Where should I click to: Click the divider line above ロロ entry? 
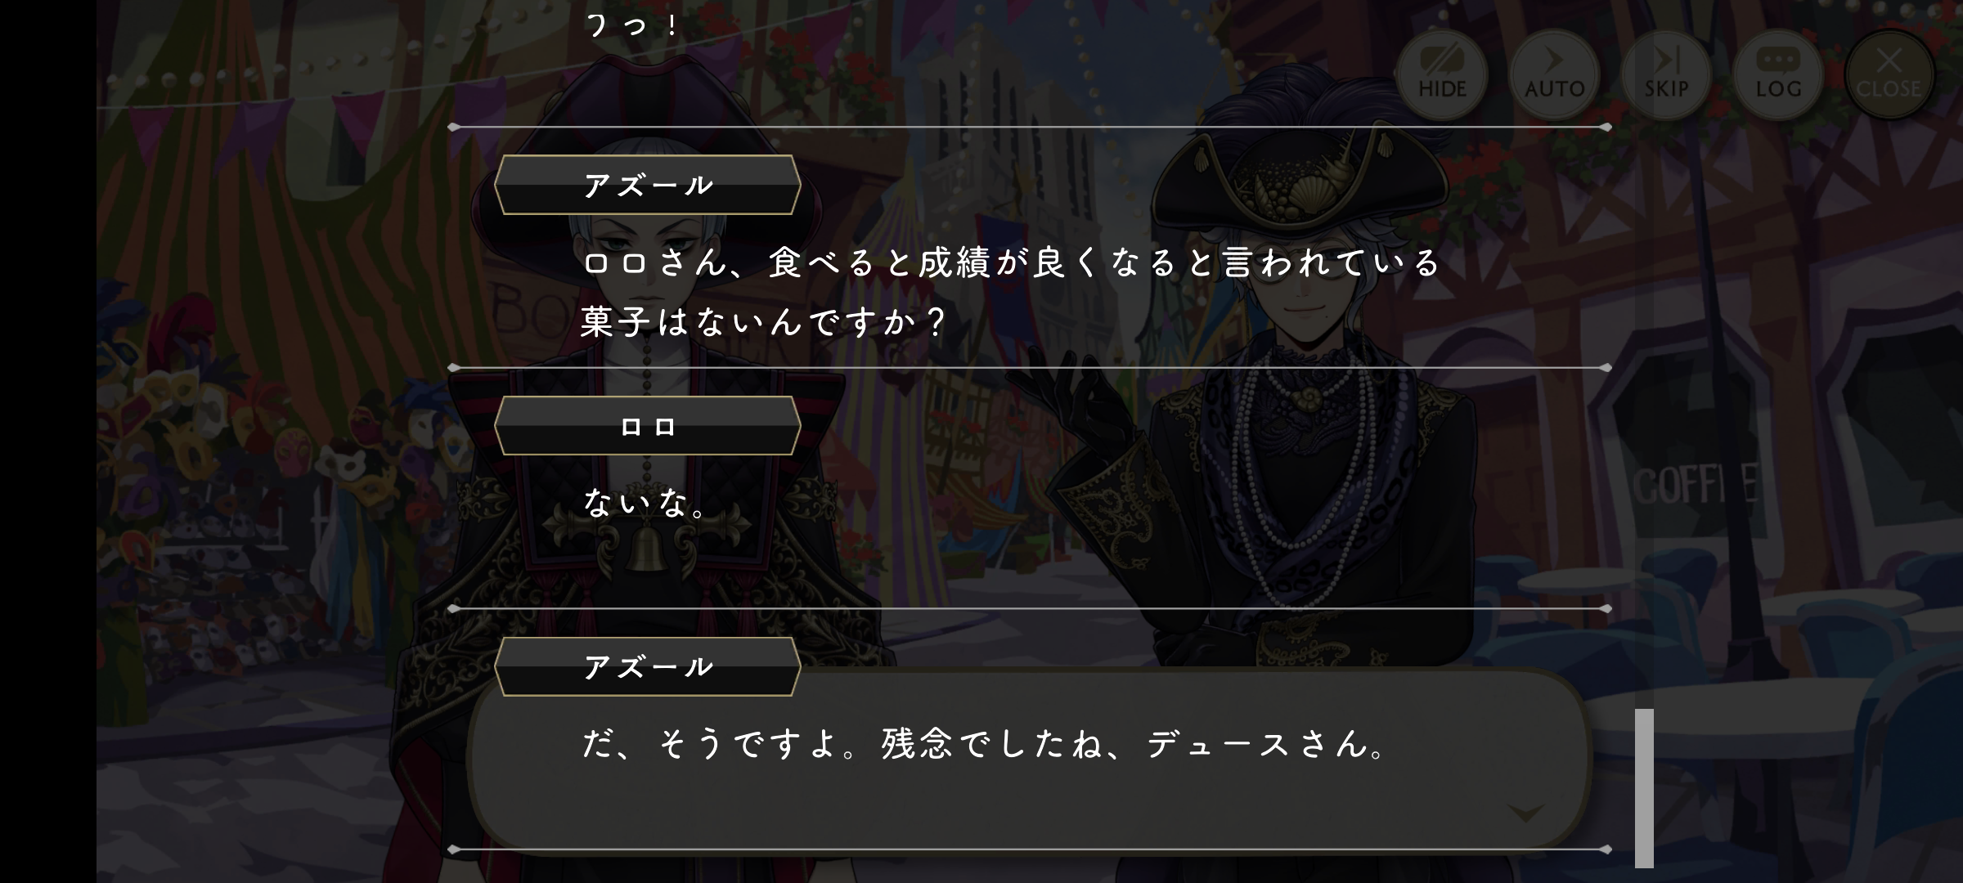click(1030, 368)
